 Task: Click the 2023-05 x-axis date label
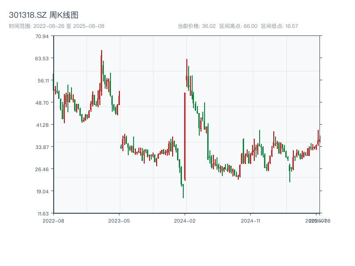(119, 220)
